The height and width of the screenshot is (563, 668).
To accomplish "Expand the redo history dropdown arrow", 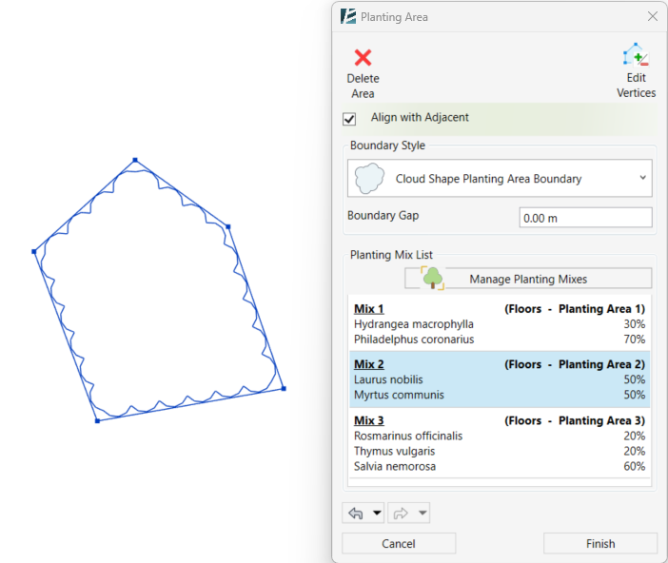I will (x=422, y=514).
